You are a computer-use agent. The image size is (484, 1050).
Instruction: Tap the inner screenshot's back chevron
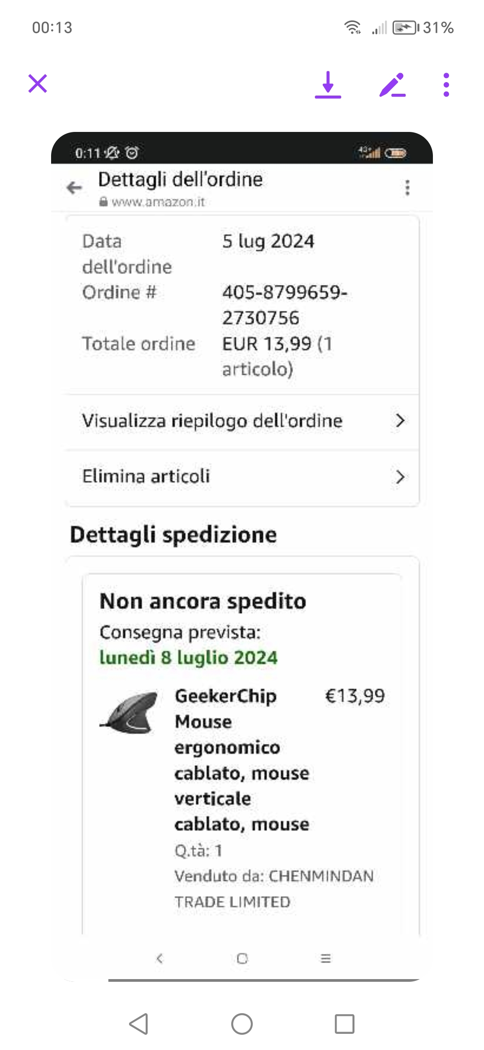[x=160, y=958]
